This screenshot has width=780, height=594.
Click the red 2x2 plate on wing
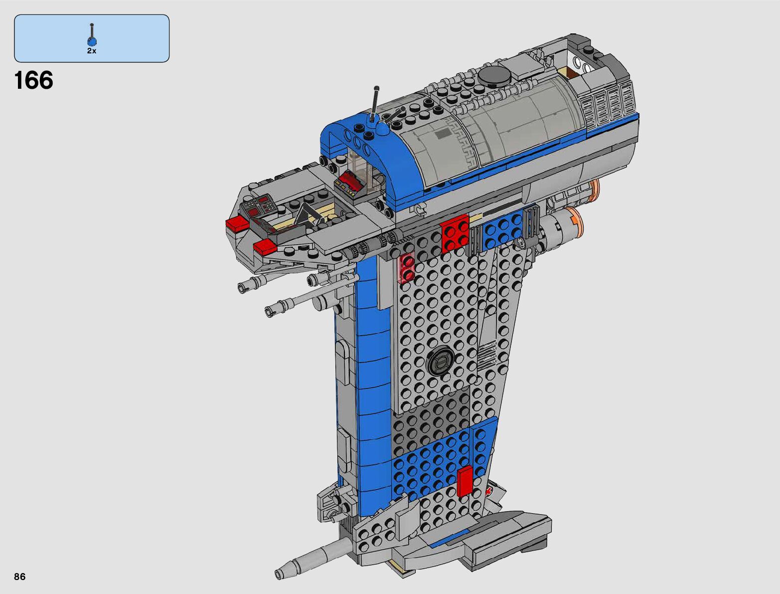pyautogui.click(x=455, y=232)
